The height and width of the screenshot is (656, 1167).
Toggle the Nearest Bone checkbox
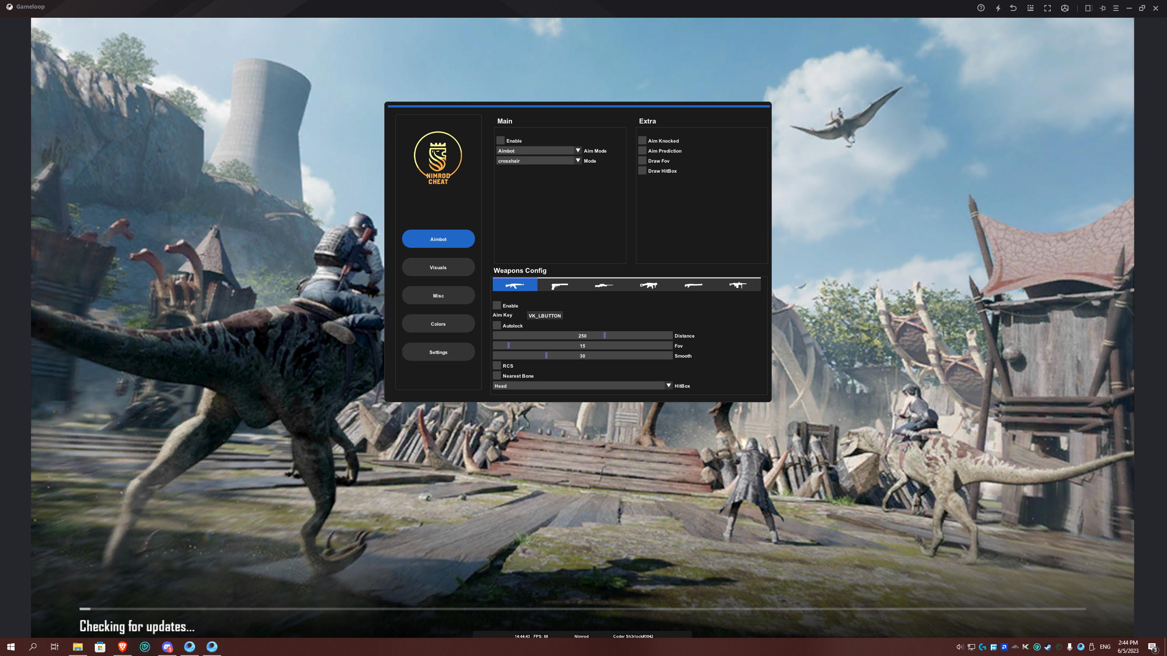497,375
